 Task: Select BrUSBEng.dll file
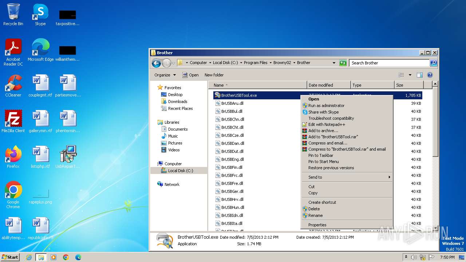233,159
